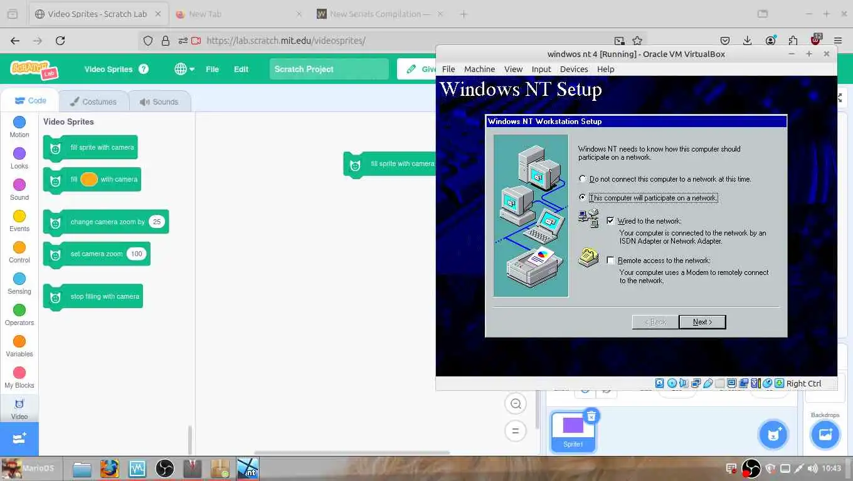Select the Control block category
The height and width of the screenshot is (481, 853).
pyautogui.click(x=19, y=252)
